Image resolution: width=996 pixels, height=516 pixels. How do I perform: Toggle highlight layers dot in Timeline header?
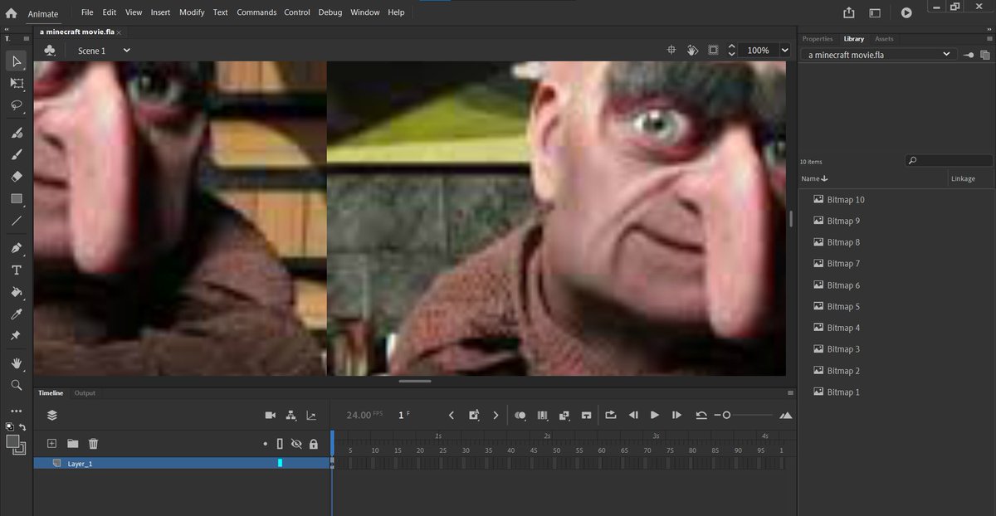coord(266,445)
